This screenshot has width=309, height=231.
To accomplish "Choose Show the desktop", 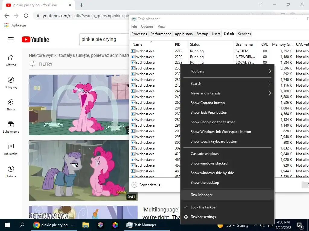I will pos(227,183).
